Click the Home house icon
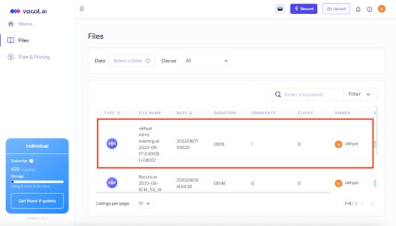The height and width of the screenshot is (226, 396). pyautogui.click(x=11, y=24)
